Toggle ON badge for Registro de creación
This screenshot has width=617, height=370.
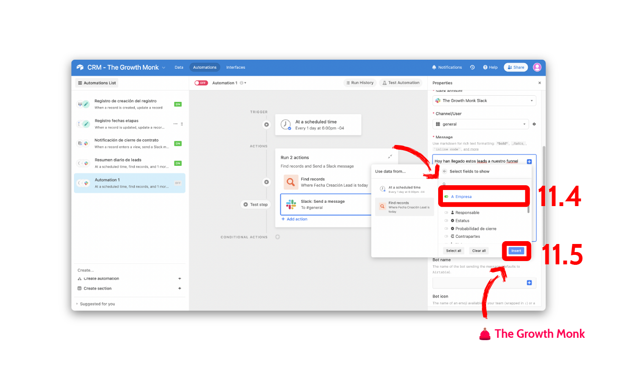(x=178, y=104)
